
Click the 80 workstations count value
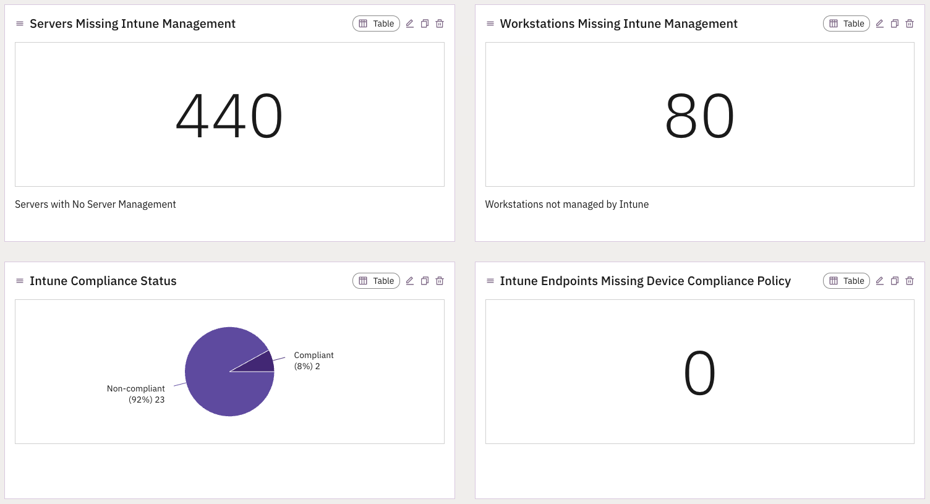(x=699, y=116)
